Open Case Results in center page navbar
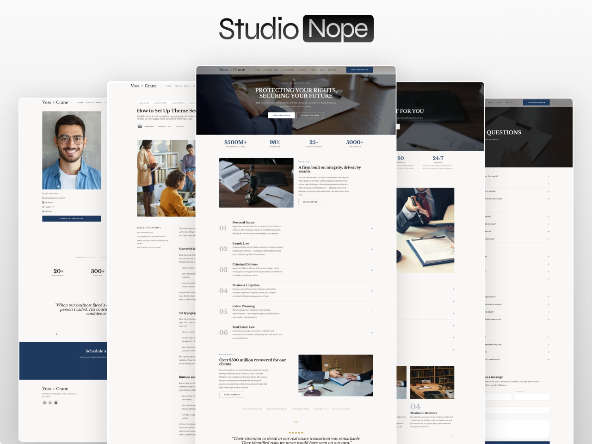 288,70
